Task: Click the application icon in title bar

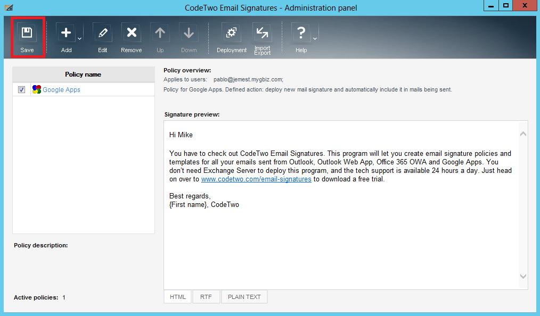Action: click(x=9, y=7)
